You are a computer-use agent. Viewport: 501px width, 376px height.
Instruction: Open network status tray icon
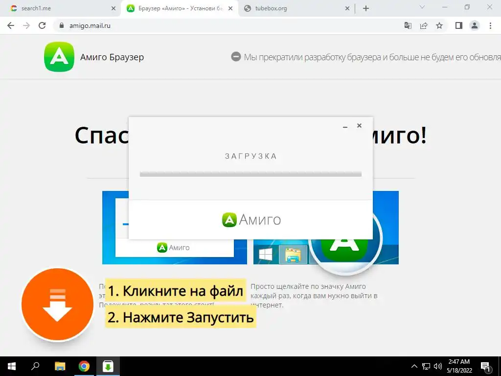tap(426, 366)
